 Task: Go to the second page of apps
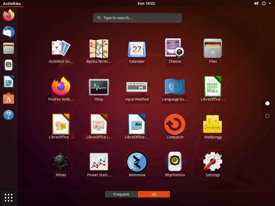(267, 116)
